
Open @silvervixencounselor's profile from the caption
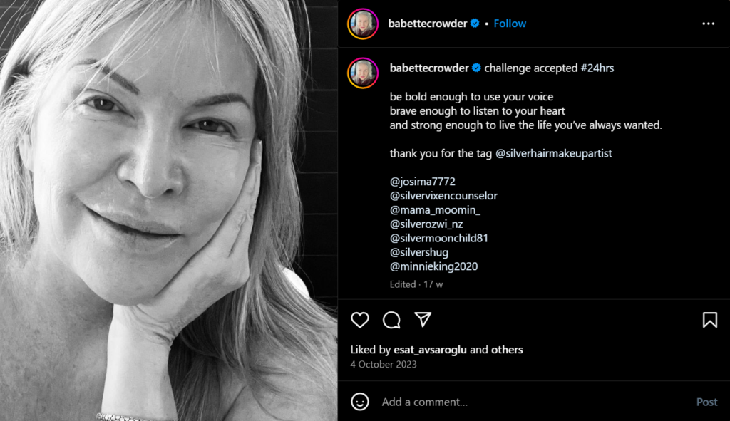point(443,195)
